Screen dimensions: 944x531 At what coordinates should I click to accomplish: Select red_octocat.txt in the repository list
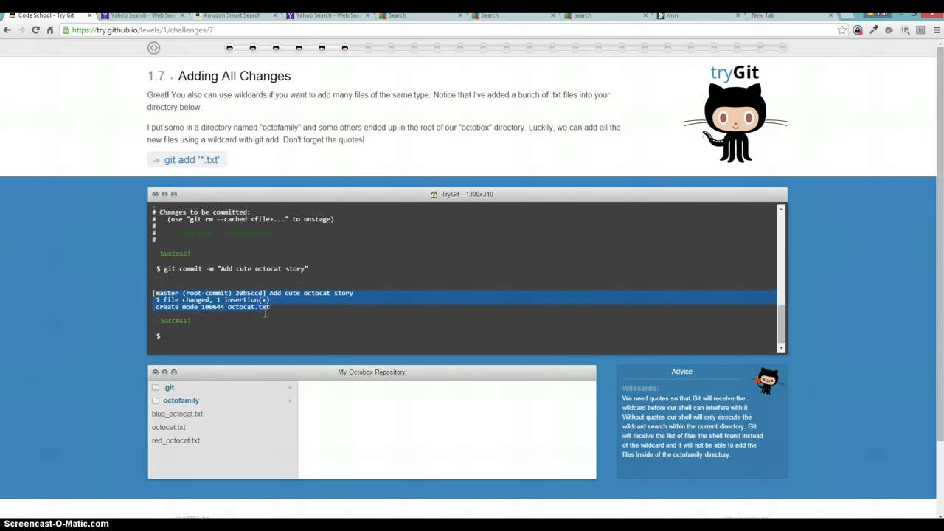[176, 440]
